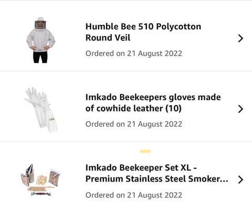This screenshot has width=252, height=212.
Task: Click the yellow logo on the gloves image
Action: click(52, 120)
